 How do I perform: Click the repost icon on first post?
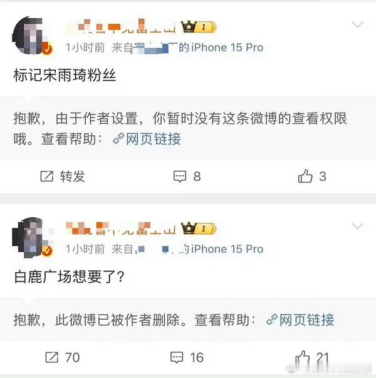tap(46, 176)
